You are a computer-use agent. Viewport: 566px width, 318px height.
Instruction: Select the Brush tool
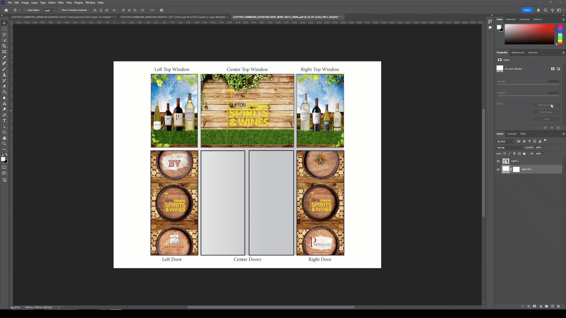pos(4,69)
